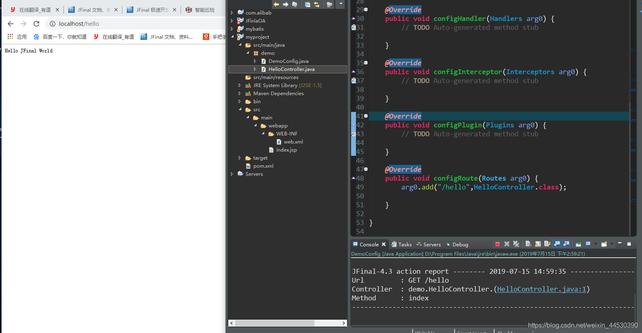642x333 pixels.
Task: Click the Package Explorer horizontal scrollbar thumb
Action: 275,323
